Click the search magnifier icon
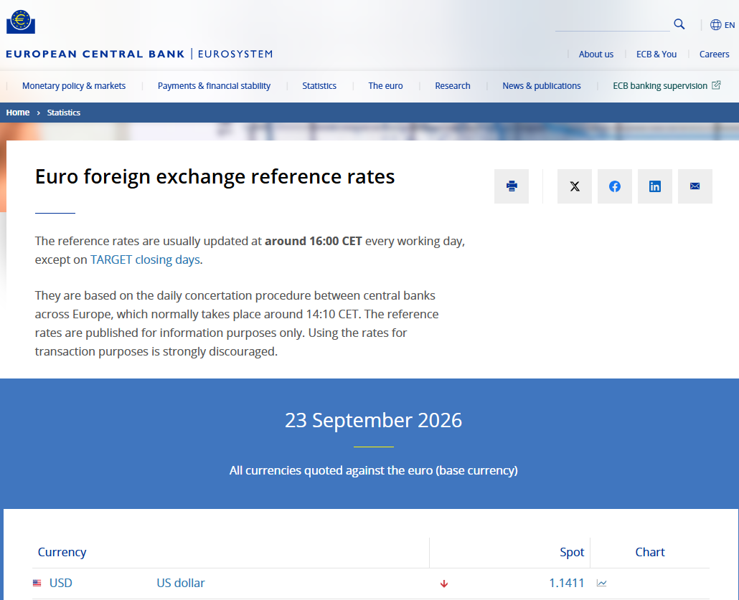Screen dimensions: 739x600 click(679, 24)
